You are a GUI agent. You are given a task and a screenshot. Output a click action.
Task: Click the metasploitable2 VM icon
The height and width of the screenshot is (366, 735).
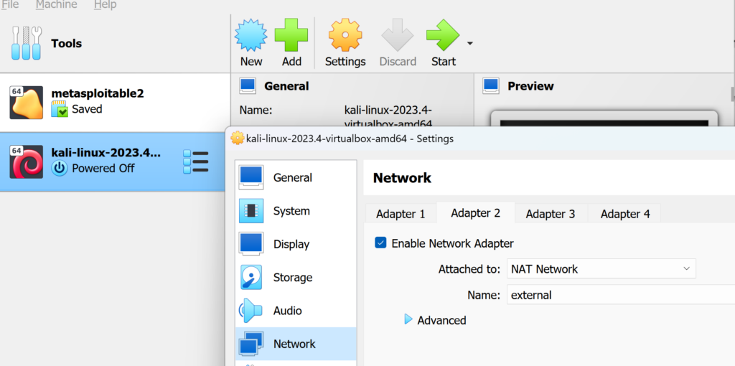(x=27, y=102)
